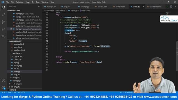The height and width of the screenshot is (100, 178).
Task: Select asgi.py in Open Editors
Action: [x=24, y=17]
